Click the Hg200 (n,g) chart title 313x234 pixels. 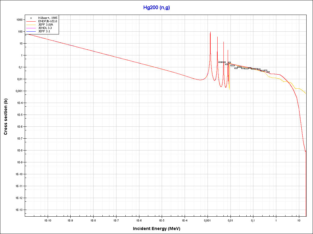coord(156,8)
